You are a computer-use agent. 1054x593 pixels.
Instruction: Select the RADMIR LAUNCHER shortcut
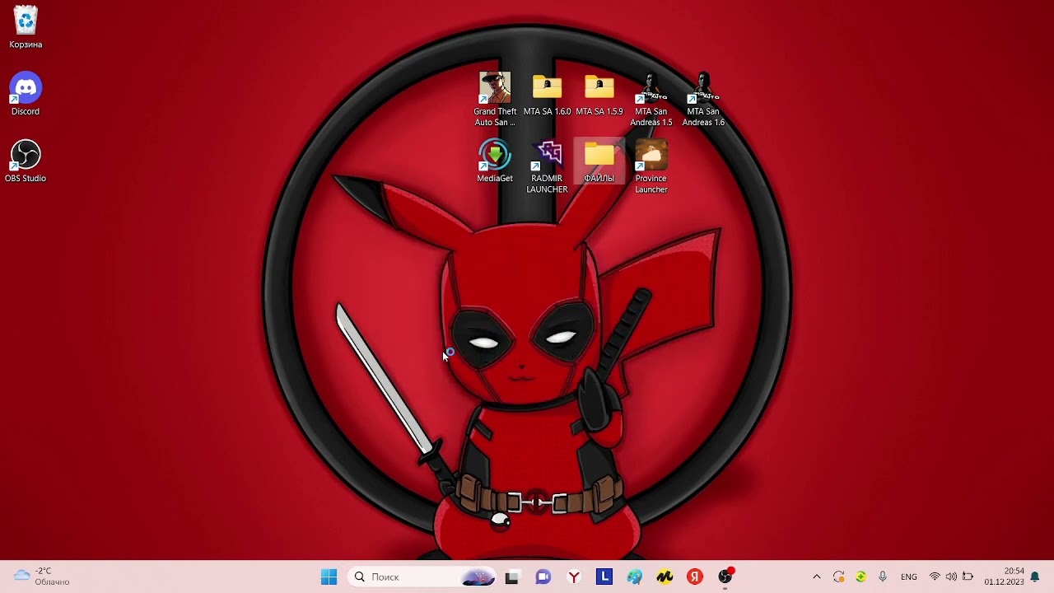pyautogui.click(x=547, y=166)
